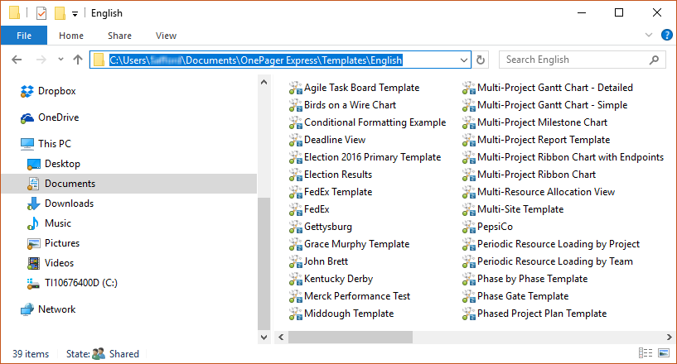Open Downloads in navigation pane
Viewport: 677px width, 364px height.
[60, 204]
